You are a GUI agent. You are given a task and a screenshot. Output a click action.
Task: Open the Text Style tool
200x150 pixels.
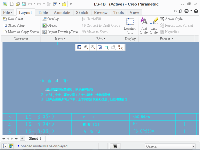pyautogui.click(x=144, y=25)
